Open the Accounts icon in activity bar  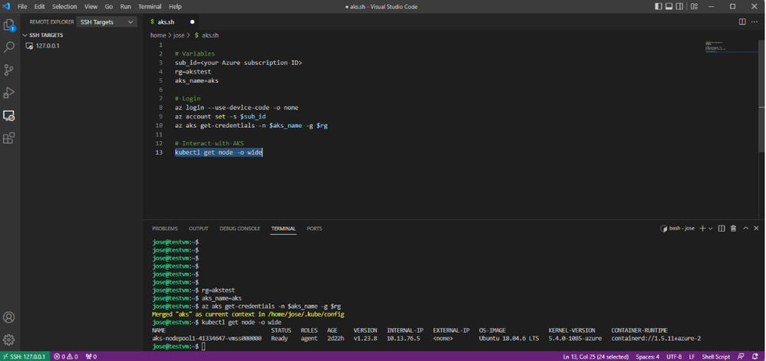[x=8, y=317]
